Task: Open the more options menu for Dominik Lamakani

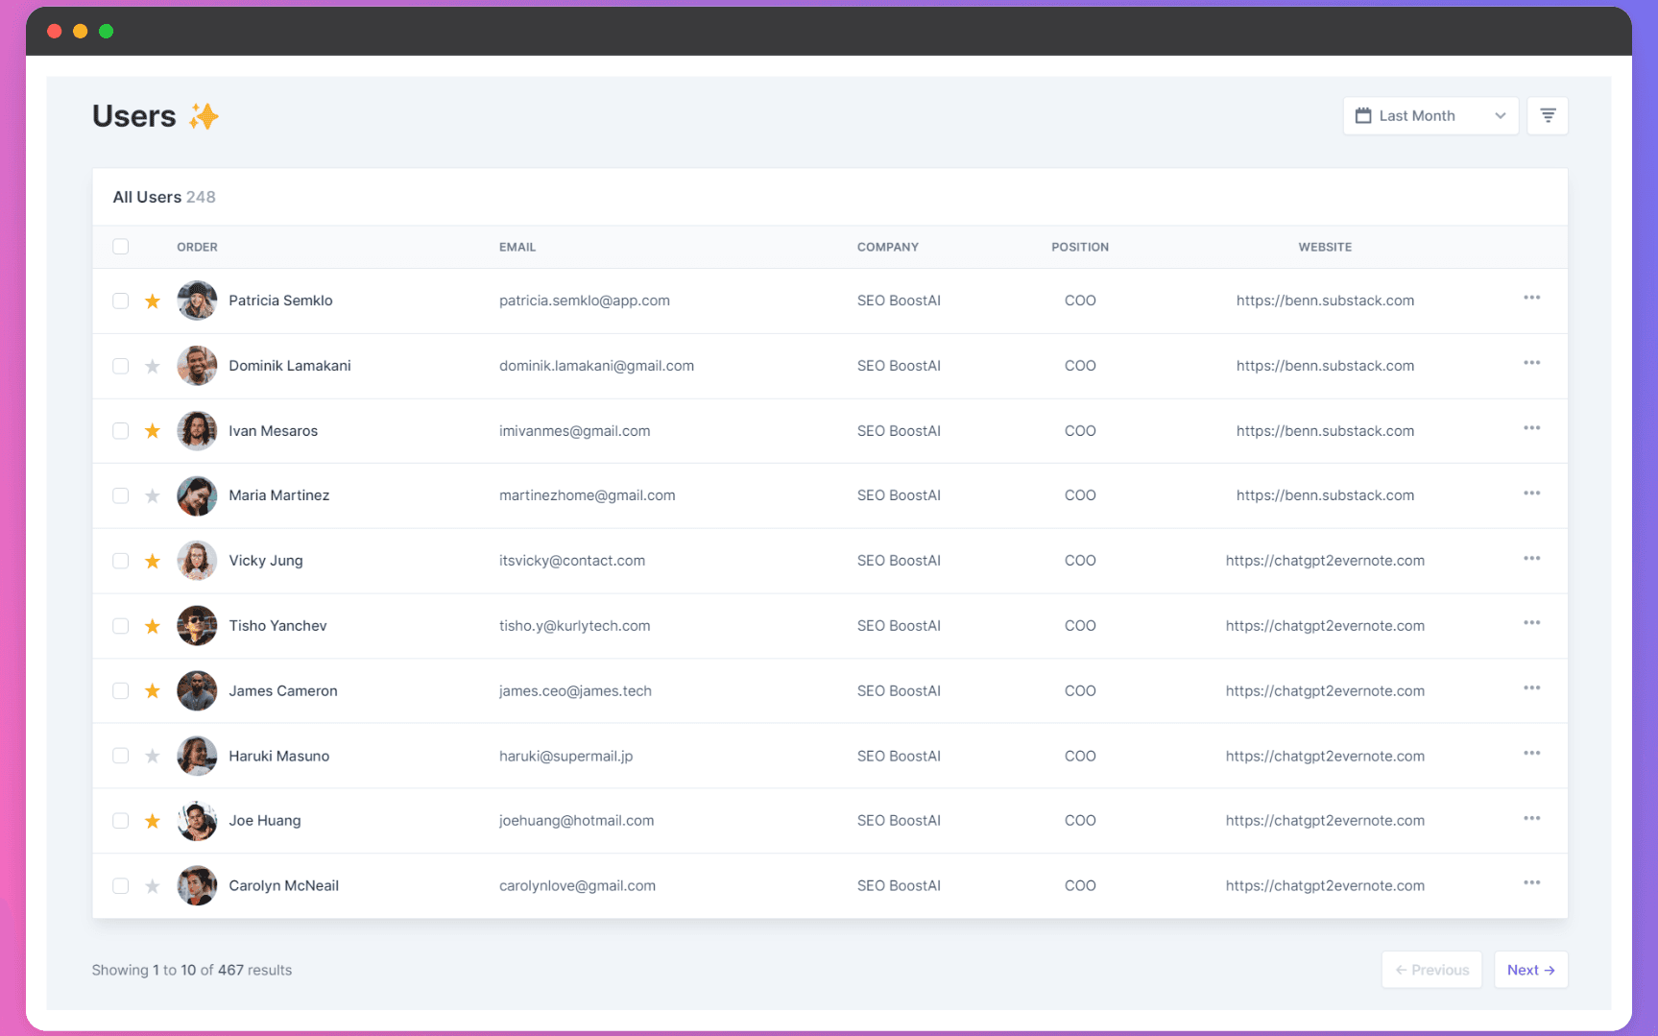Action: 1531,363
